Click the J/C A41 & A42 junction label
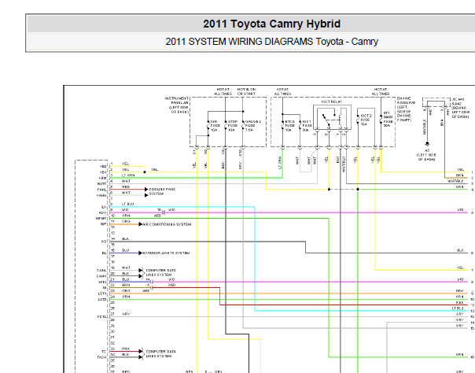 click(460, 108)
